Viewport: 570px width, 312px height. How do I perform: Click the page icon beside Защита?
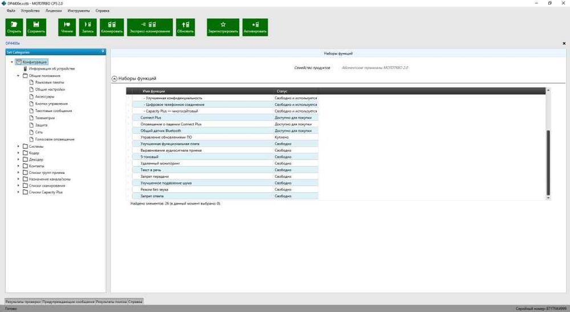point(31,125)
